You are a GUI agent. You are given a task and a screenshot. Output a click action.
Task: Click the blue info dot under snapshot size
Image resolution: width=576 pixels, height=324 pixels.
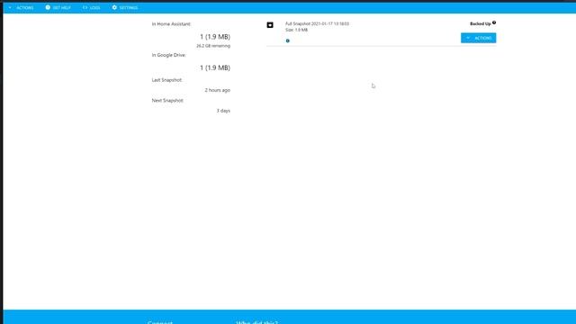click(x=288, y=40)
